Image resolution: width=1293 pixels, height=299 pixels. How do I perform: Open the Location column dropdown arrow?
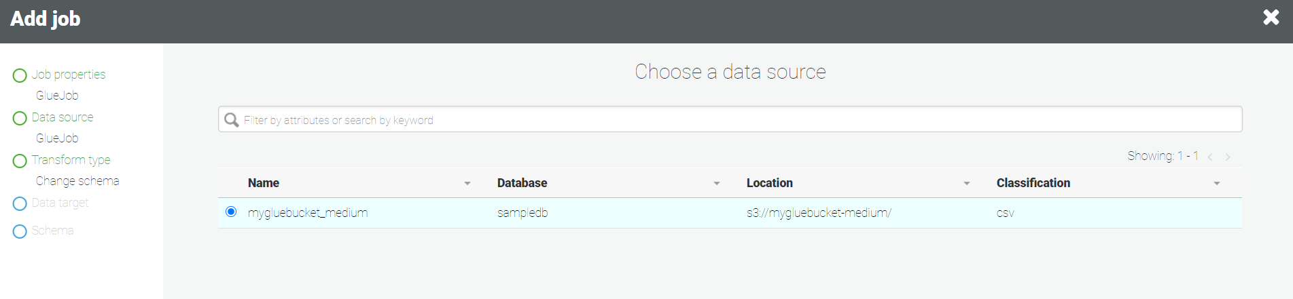(967, 184)
